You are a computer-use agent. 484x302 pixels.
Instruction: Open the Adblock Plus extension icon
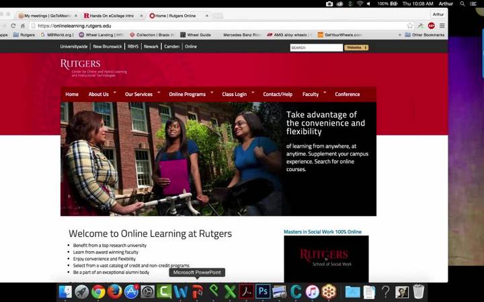[x=432, y=26]
